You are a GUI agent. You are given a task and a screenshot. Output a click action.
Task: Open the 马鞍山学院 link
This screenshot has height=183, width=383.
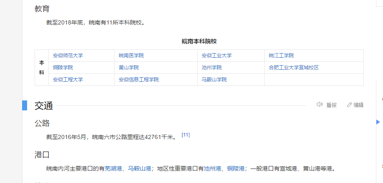coord(214,79)
